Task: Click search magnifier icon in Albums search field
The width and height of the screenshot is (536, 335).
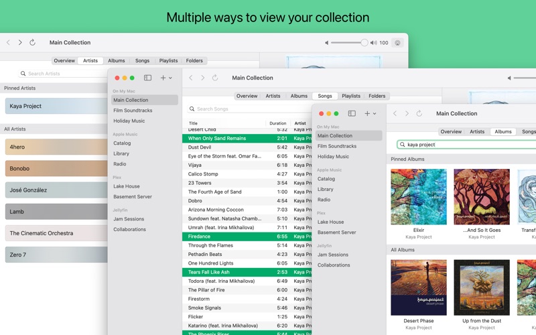Action: [x=403, y=145]
